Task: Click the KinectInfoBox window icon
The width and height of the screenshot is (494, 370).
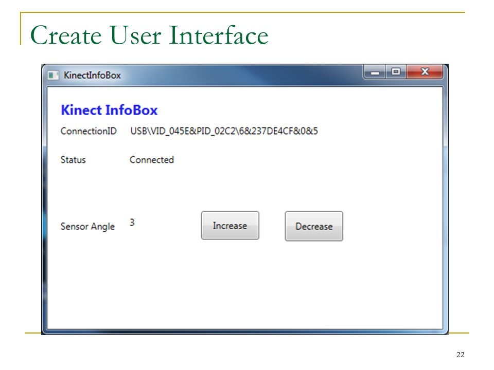Action: pyautogui.click(x=53, y=75)
